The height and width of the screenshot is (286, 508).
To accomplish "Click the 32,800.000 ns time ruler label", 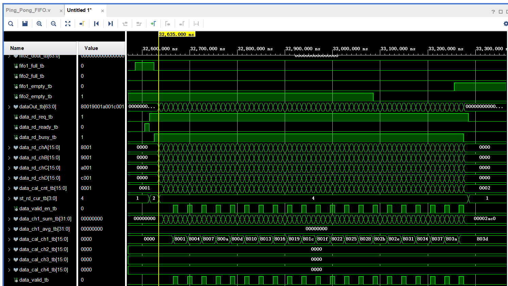I will (x=255, y=49).
